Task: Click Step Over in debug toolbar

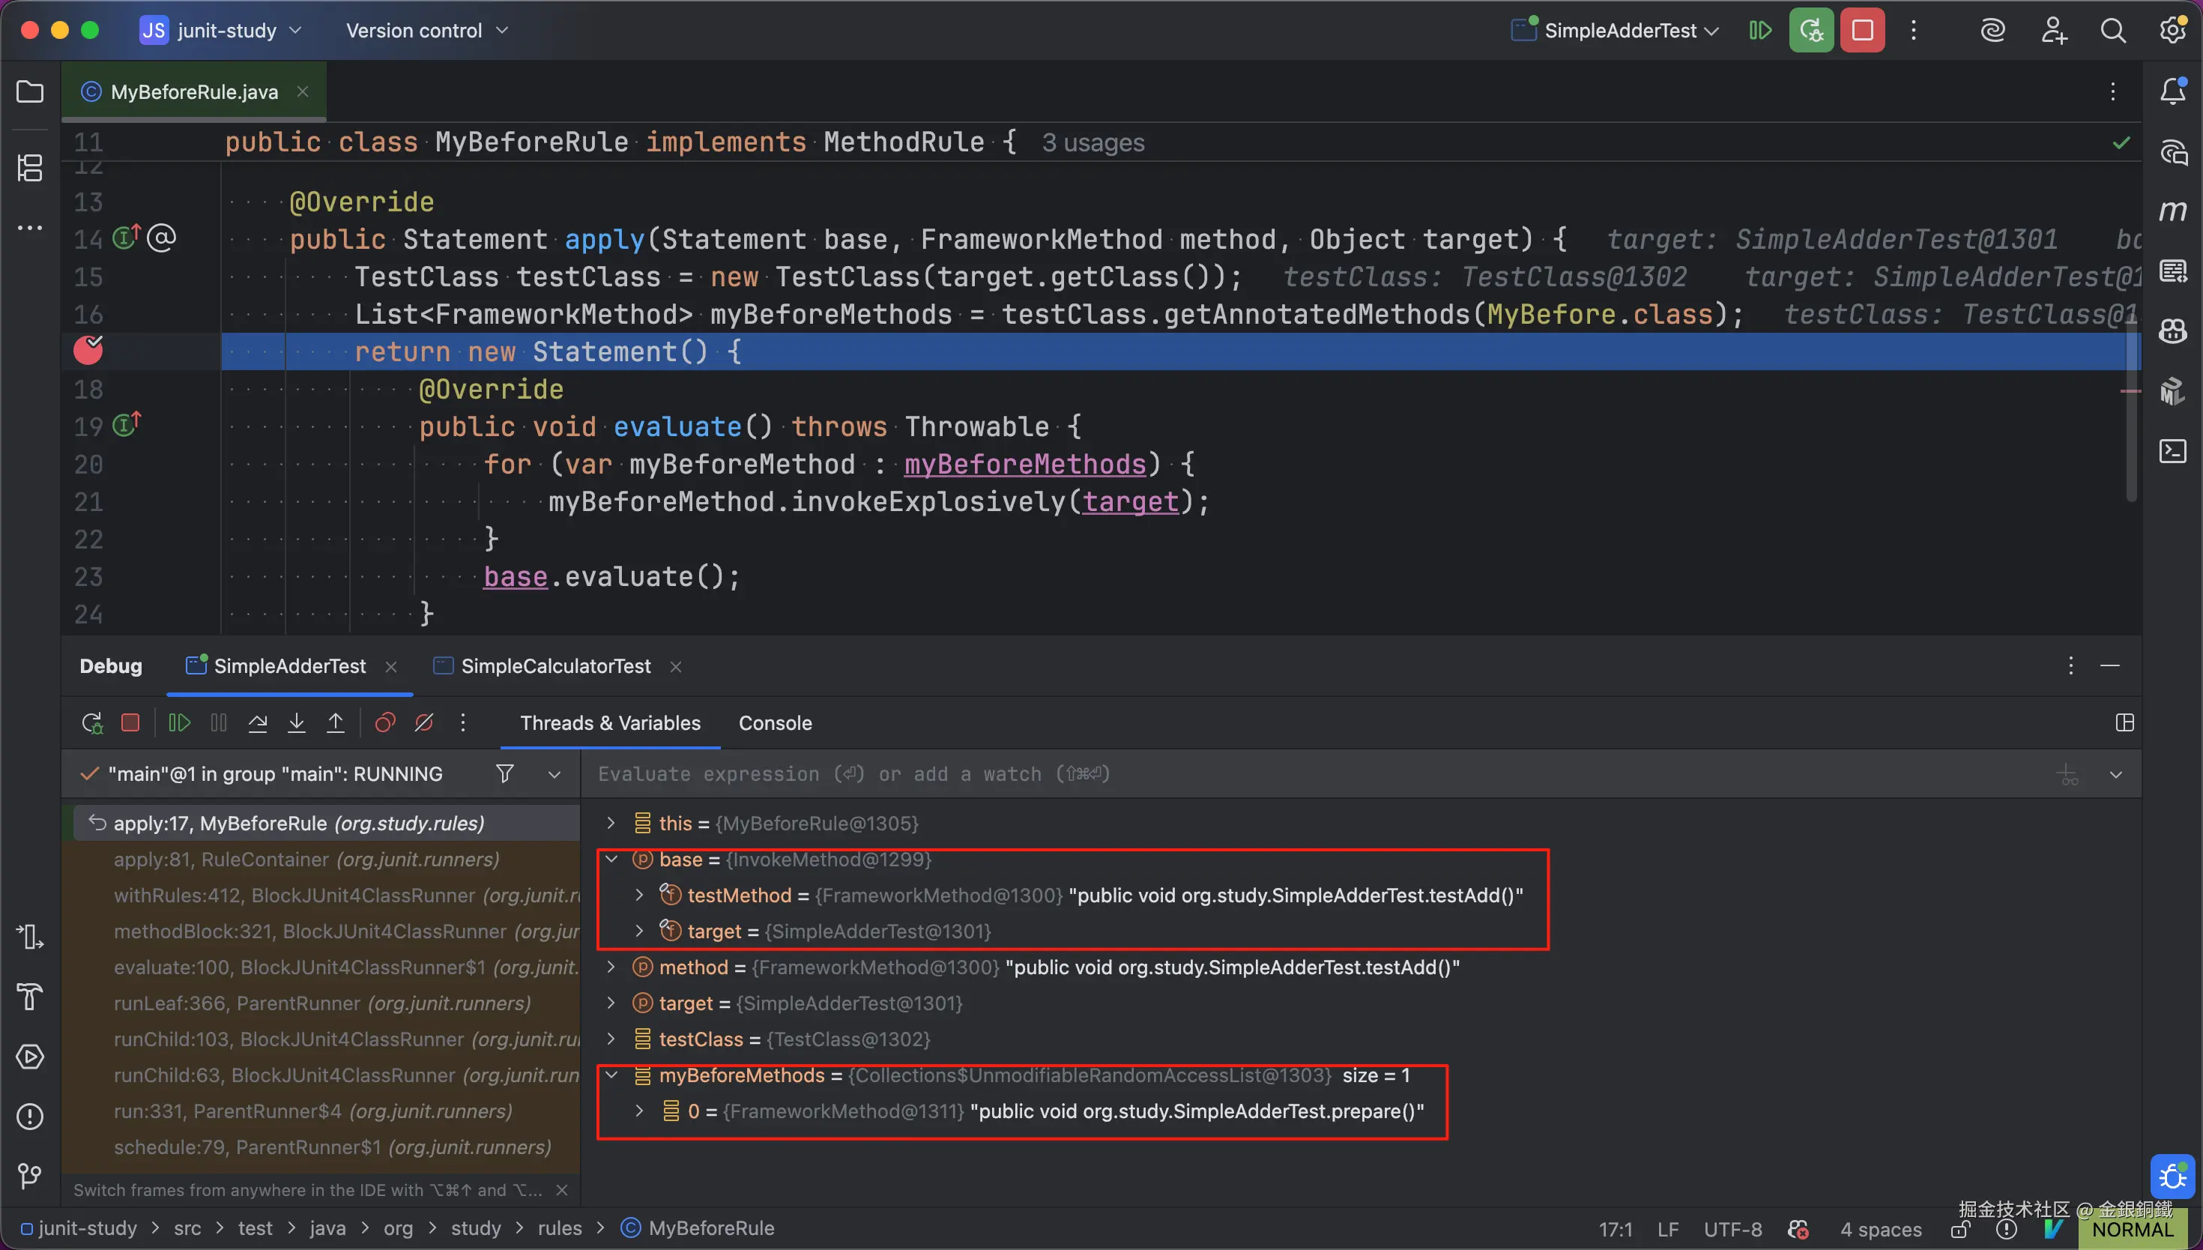Action: pyautogui.click(x=258, y=723)
